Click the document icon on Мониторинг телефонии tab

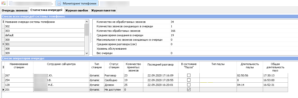[59, 3]
